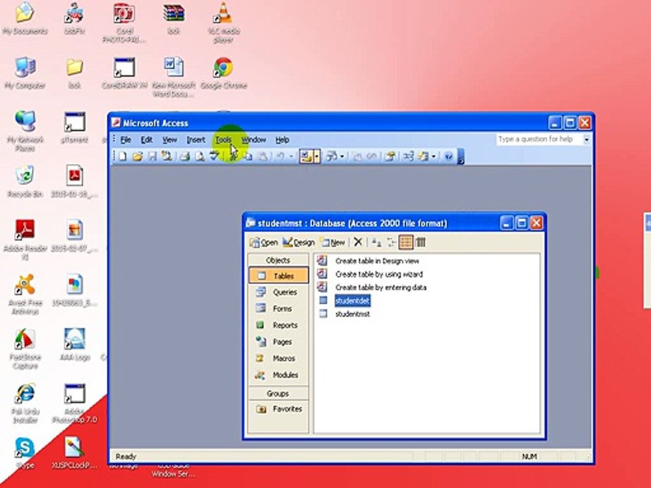Click the Delete X icon in database window
This screenshot has height=488, width=651.
[358, 242]
